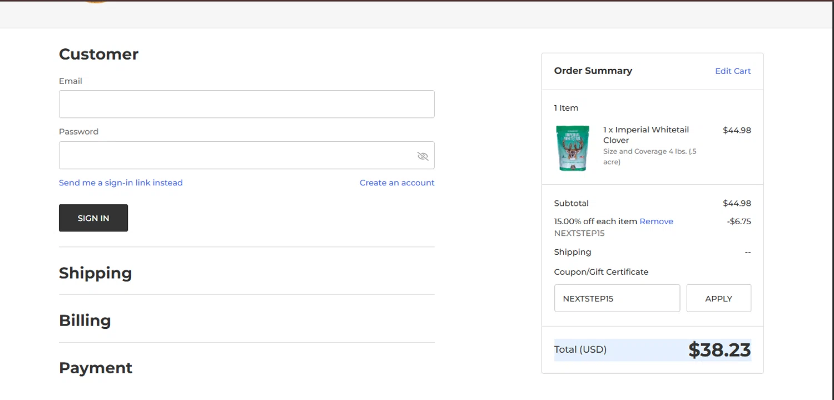Click the Subtotal label
The image size is (834, 400).
pos(572,203)
